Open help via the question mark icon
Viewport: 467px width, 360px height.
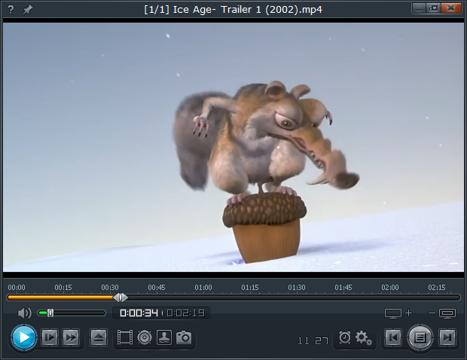[x=11, y=10]
